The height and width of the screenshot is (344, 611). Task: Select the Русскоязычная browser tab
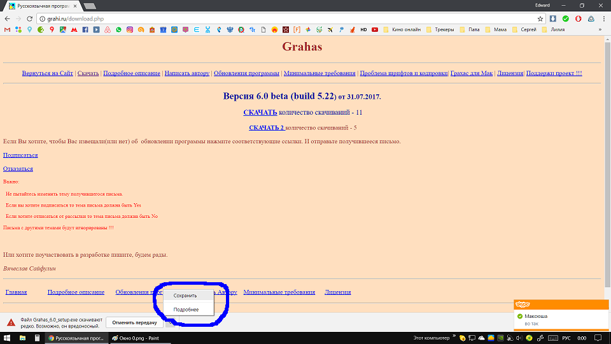coord(43,6)
